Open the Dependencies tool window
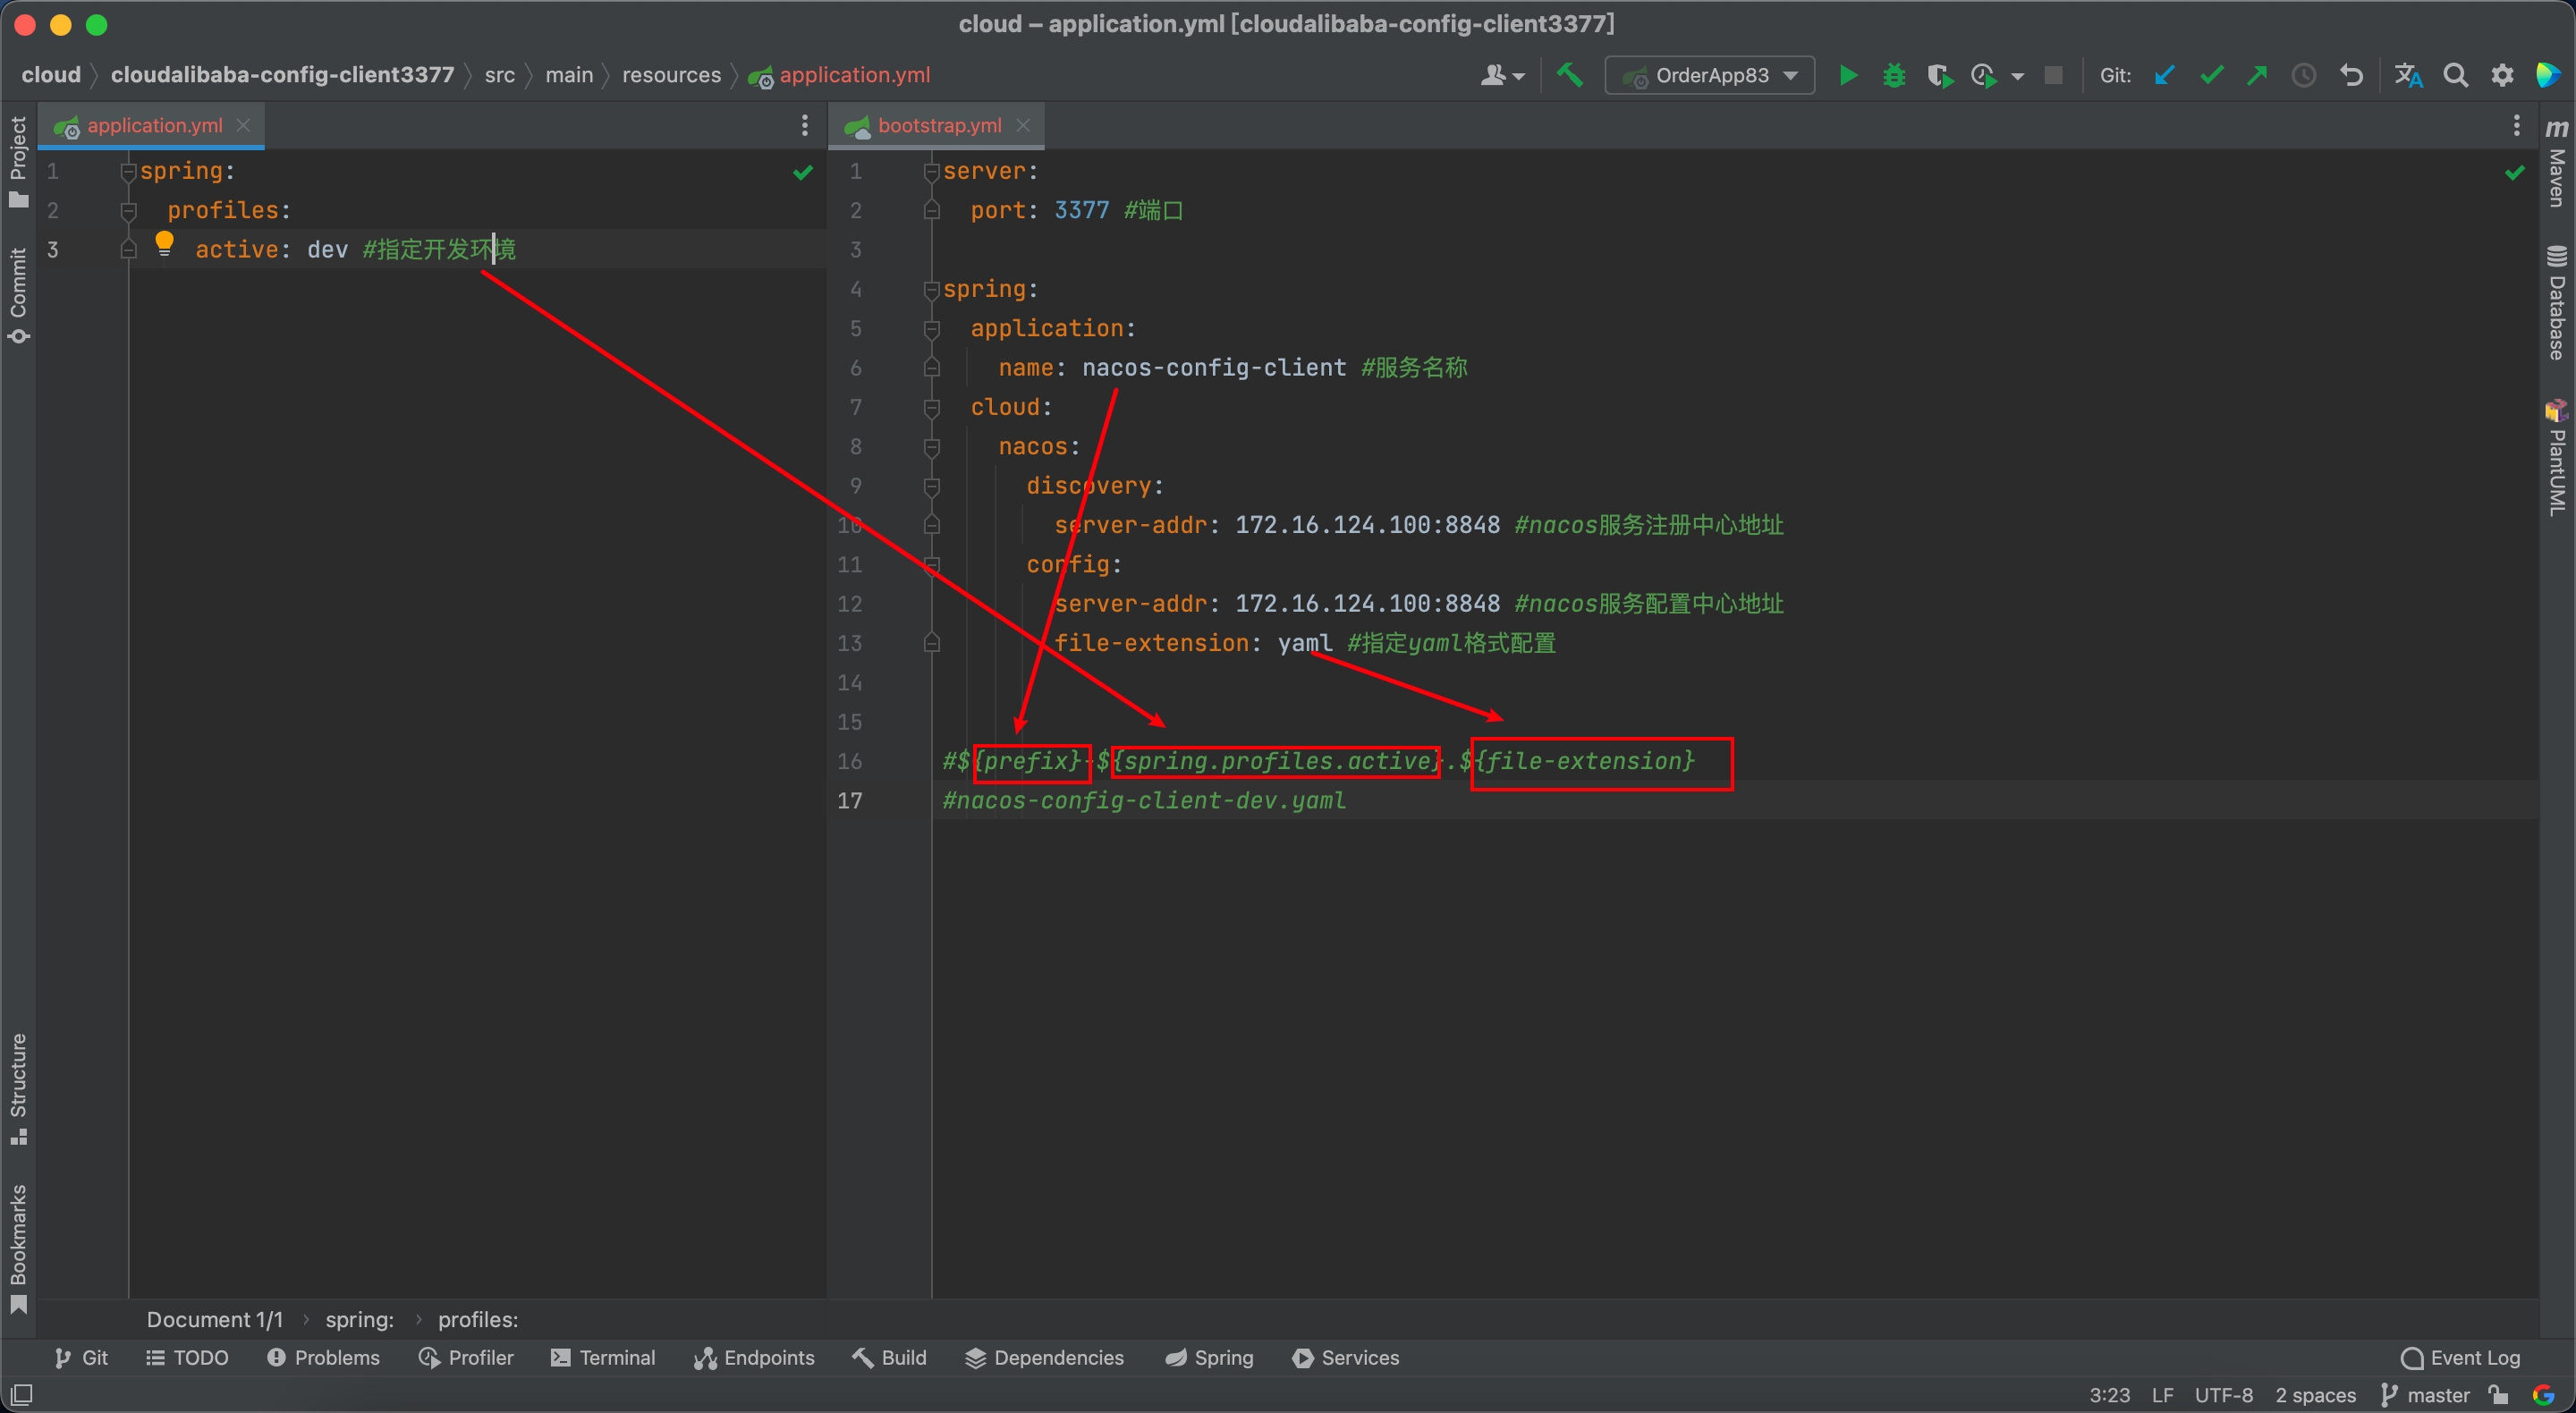The height and width of the screenshot is (1413, 2576). pyautogui.click(x=1044, y=1357)
